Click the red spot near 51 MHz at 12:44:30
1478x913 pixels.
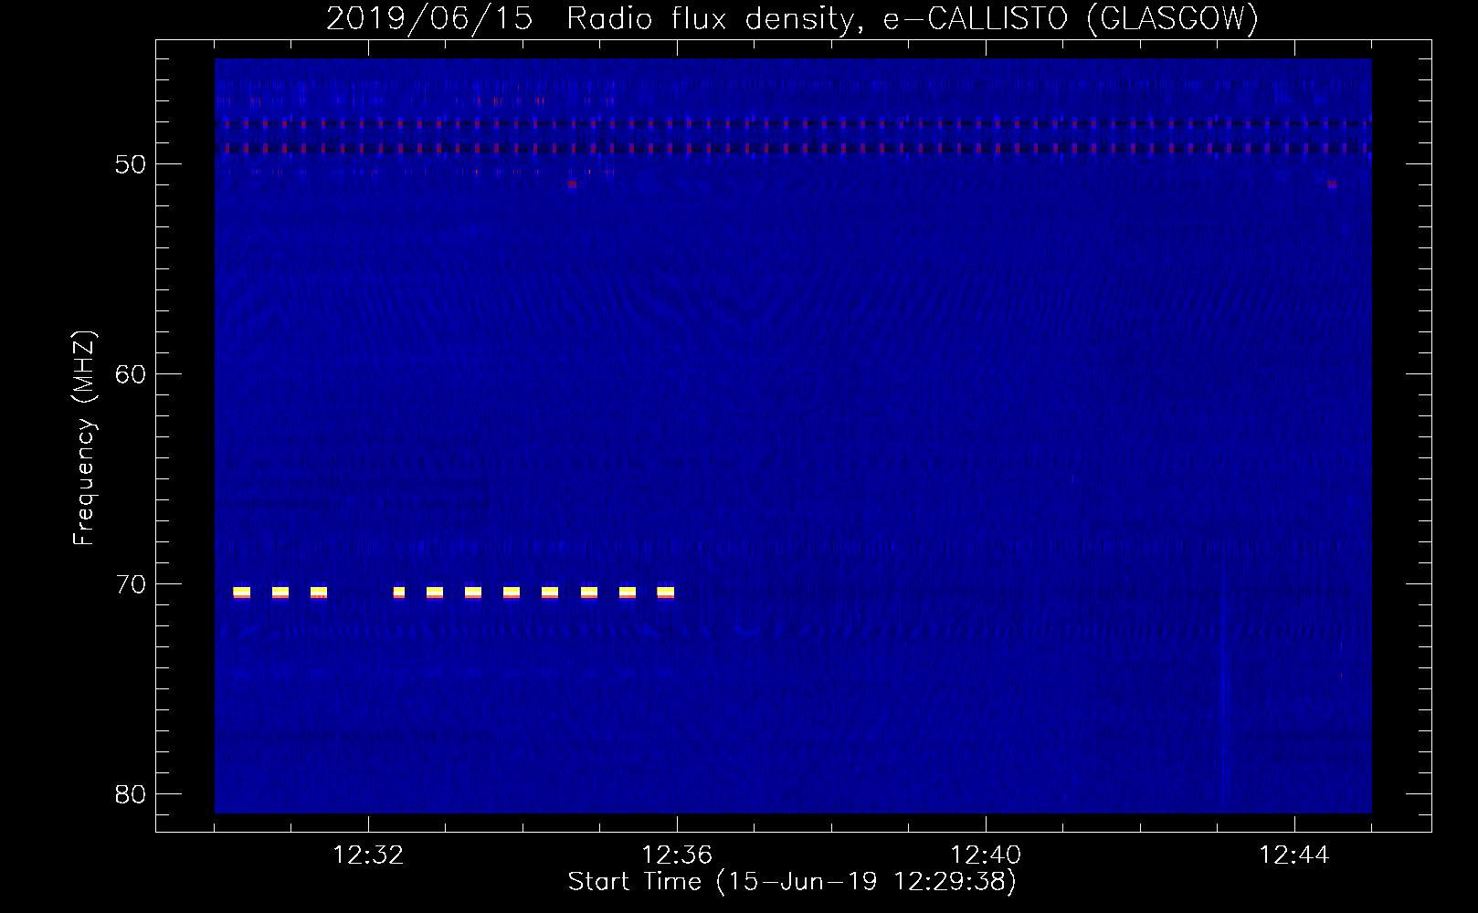pyautogui.click(x=1332, y=184)
